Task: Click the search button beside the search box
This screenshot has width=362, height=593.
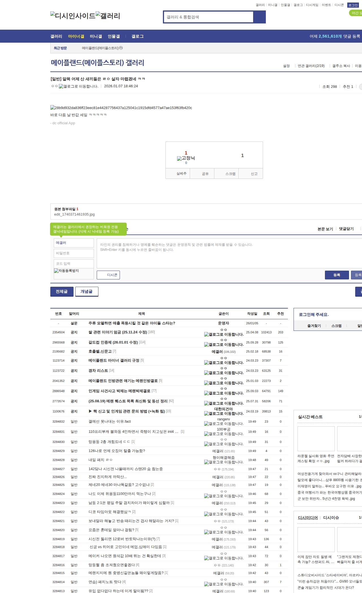Action: coord(259,17)
